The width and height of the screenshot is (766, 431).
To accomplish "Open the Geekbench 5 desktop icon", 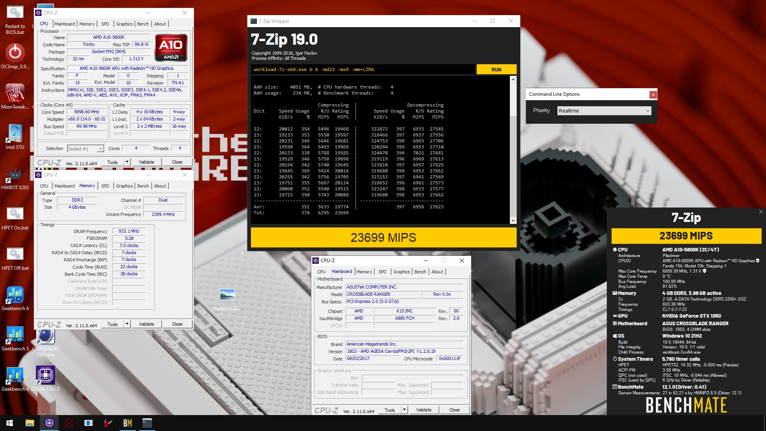I will pos(15,338).
